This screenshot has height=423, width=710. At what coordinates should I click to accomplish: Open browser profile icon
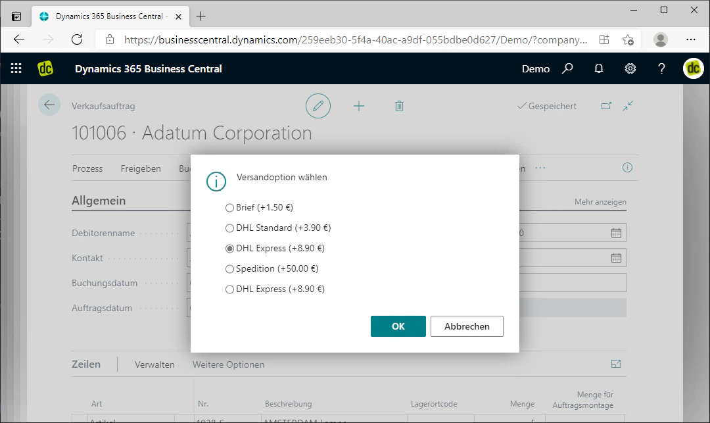point(661,39)
